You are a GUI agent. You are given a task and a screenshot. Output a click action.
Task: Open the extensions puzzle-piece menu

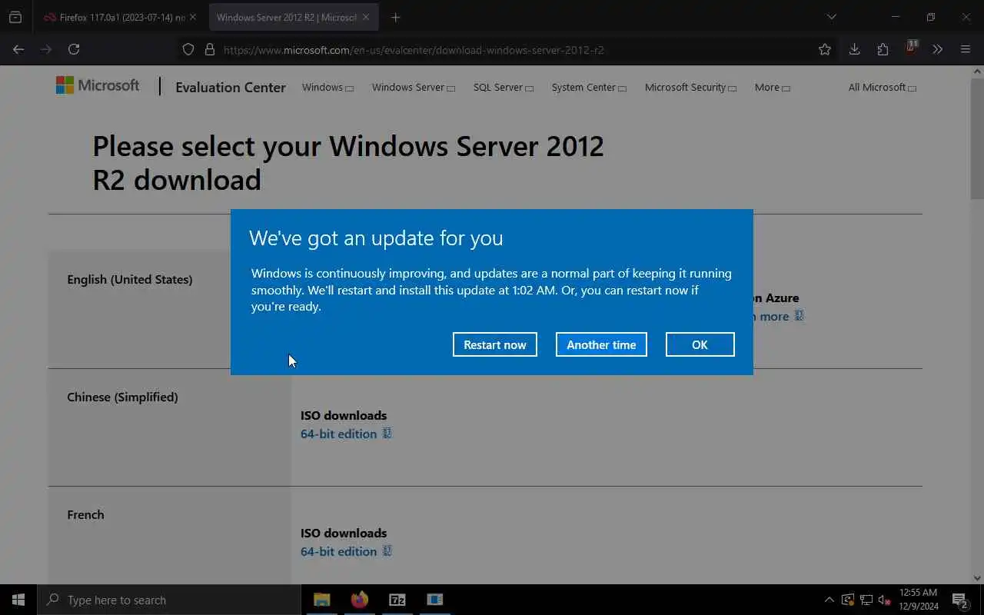[x=883, y=49]
